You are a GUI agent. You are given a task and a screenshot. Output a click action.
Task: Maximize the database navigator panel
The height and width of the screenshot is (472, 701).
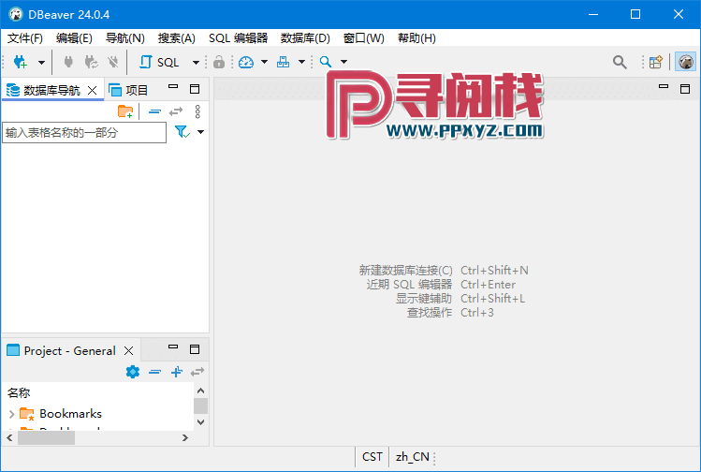[195, 89]
